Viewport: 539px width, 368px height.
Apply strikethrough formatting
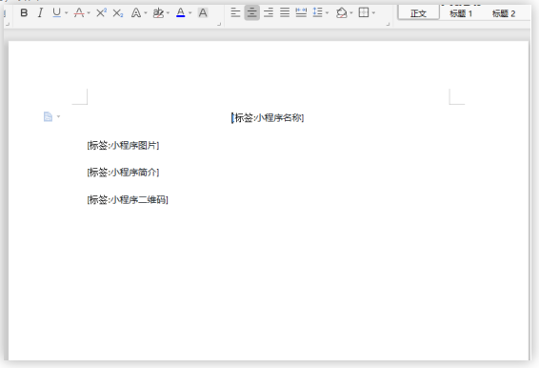tap(79, 13)
